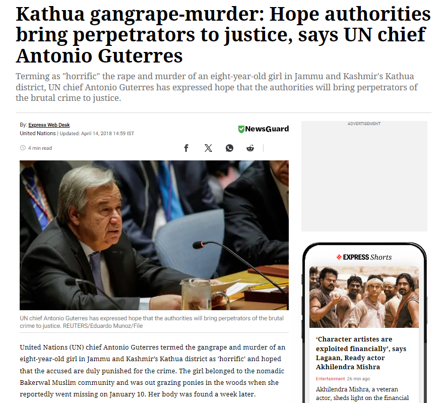
Task: Share article on Facebook
Action: point(186,148)
